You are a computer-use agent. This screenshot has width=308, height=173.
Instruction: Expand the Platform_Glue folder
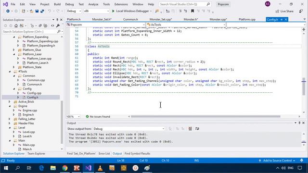pyautogui.click(x=14, y=50)
